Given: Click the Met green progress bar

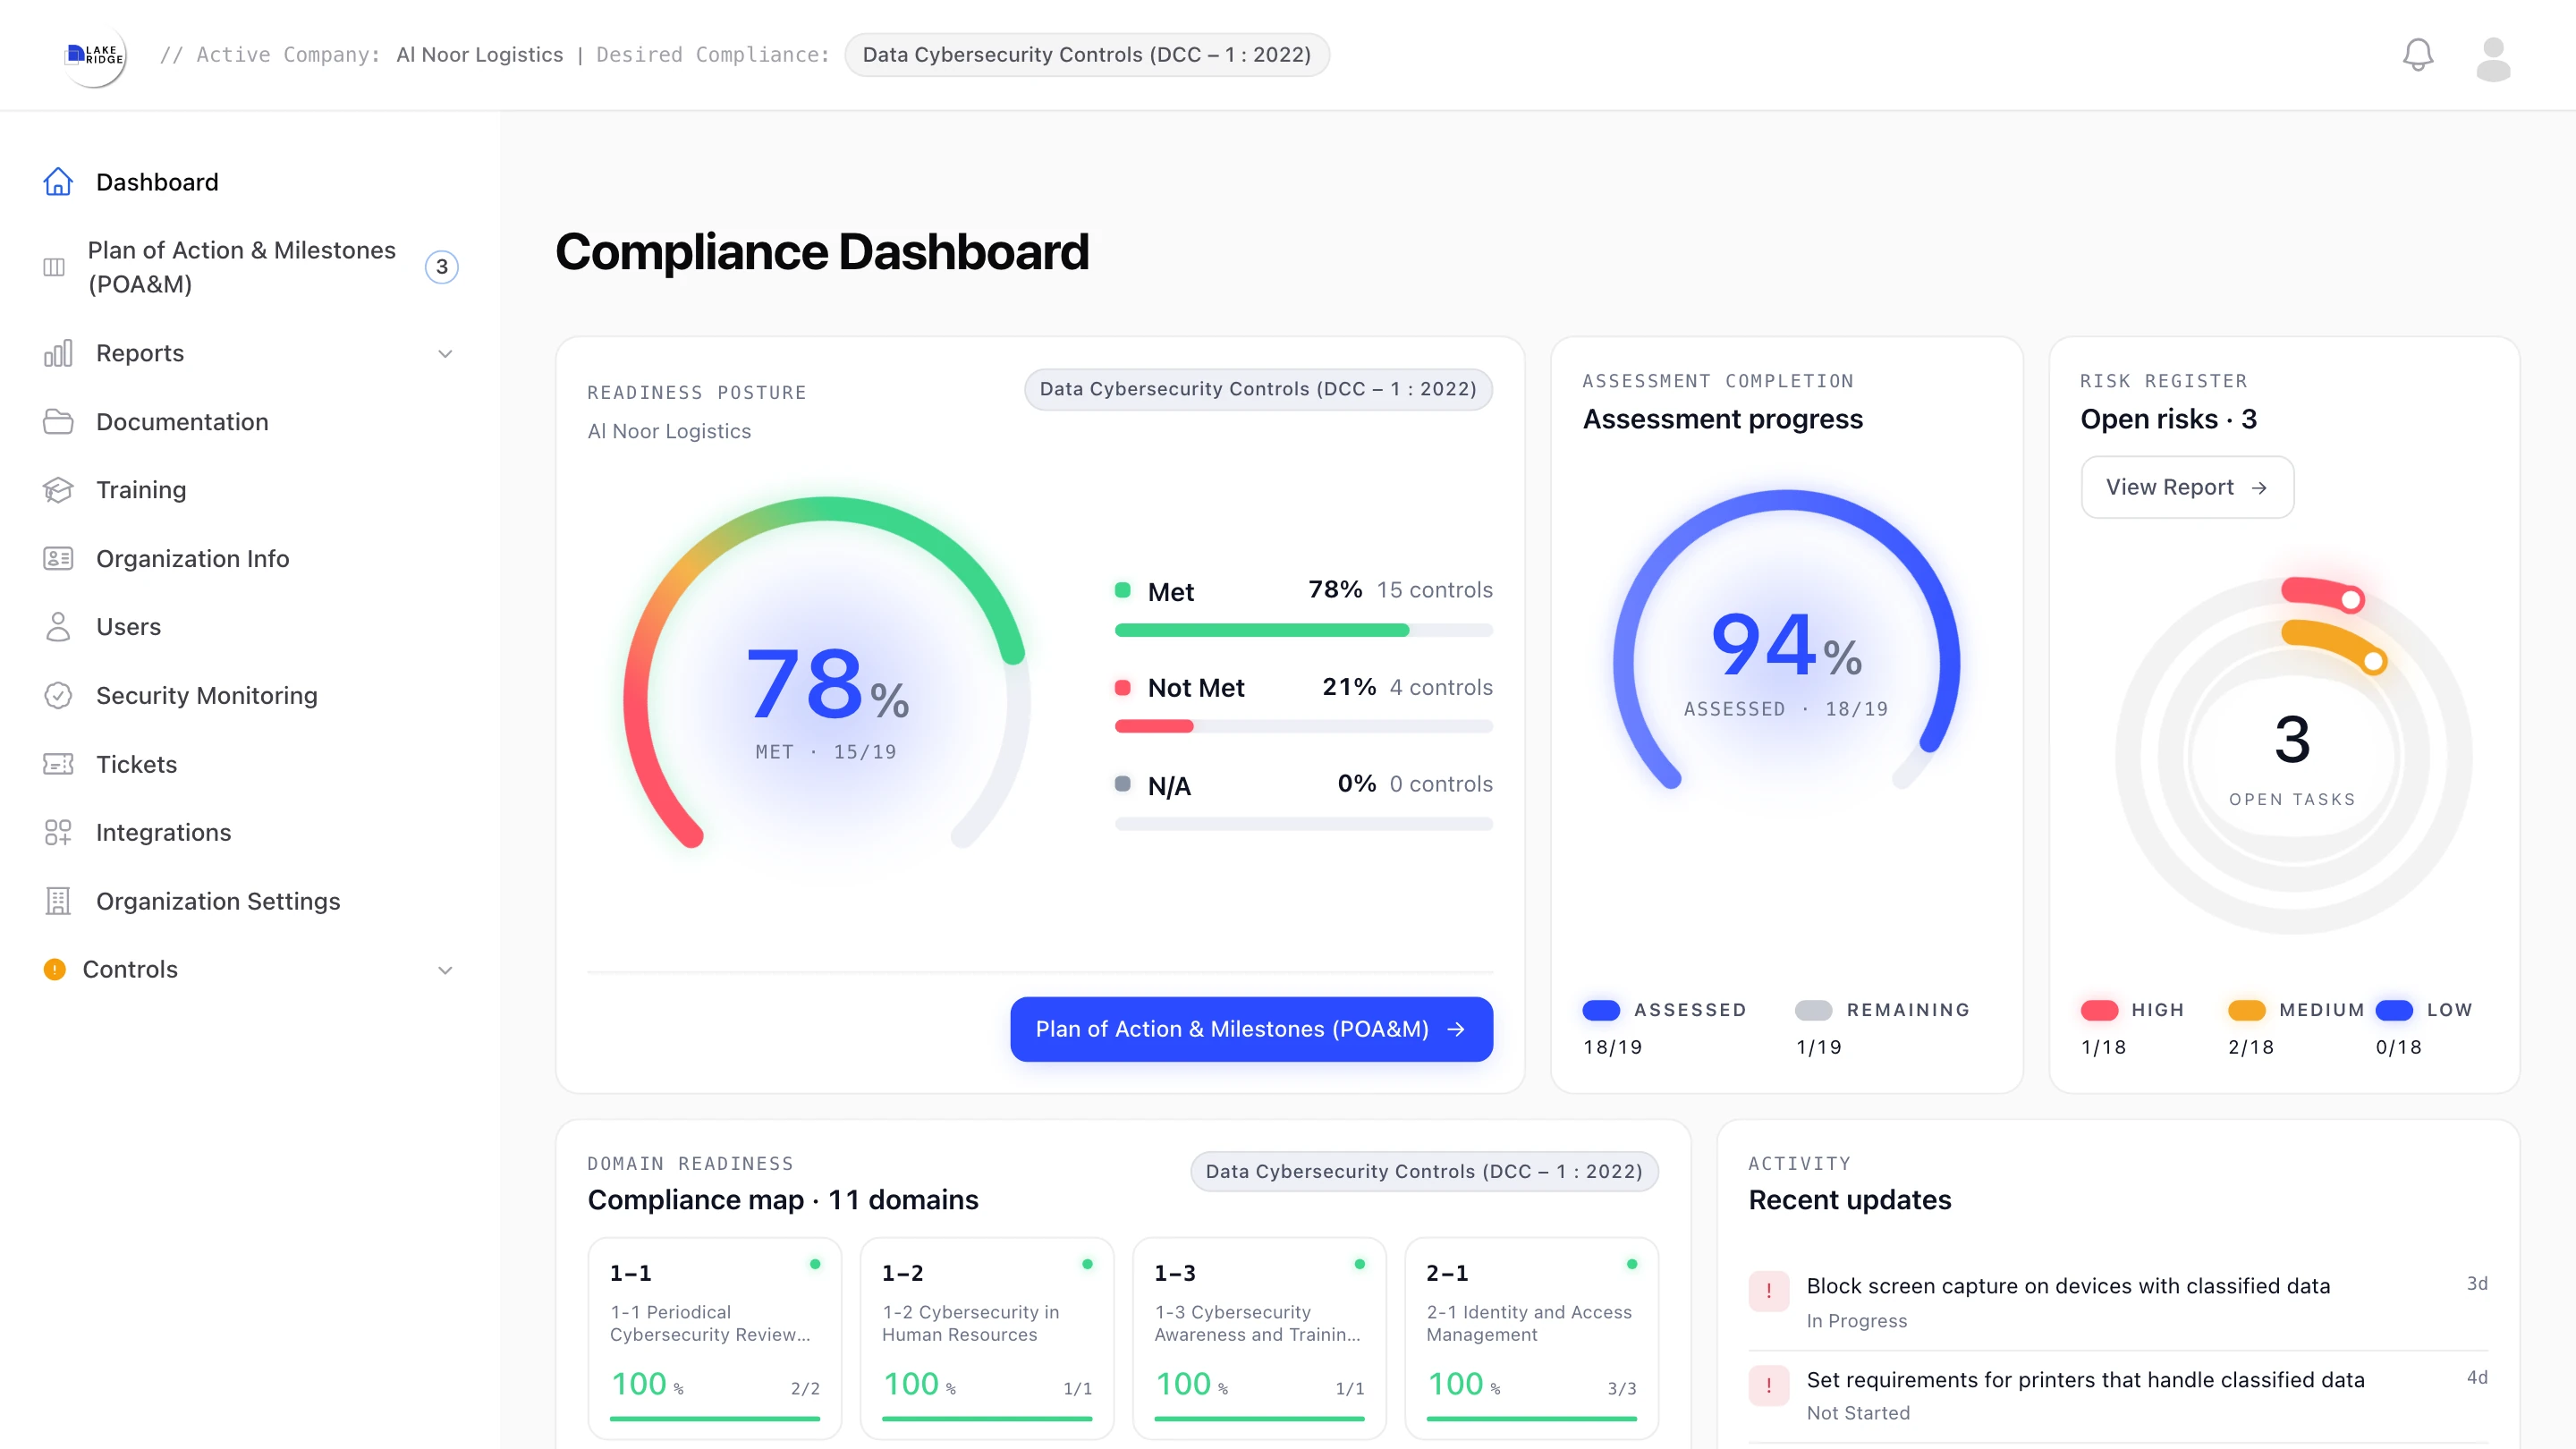Looking at the screenshot, I should pyautogui.click(x=1304, y=630).
